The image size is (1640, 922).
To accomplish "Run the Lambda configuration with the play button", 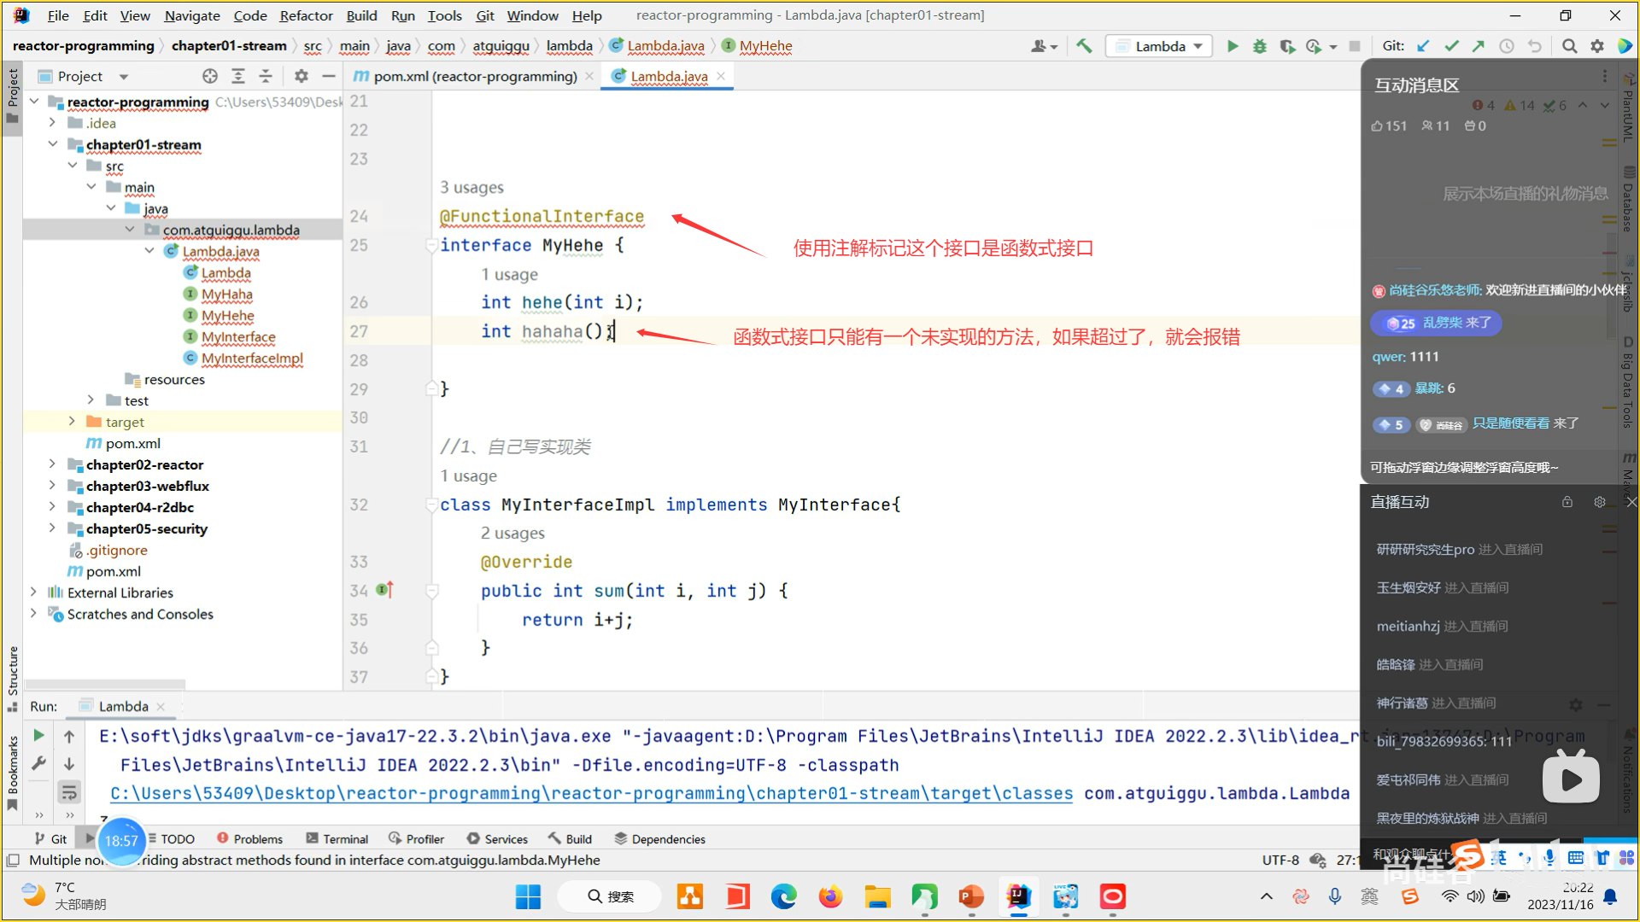I will pos(1232,46).
